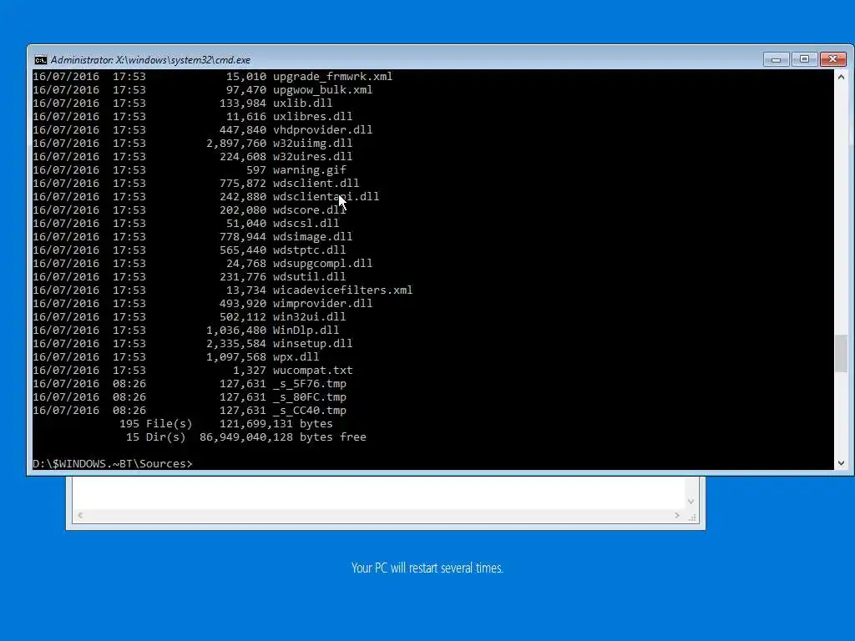Select the file name uxlib.dll

coord(302,103)
